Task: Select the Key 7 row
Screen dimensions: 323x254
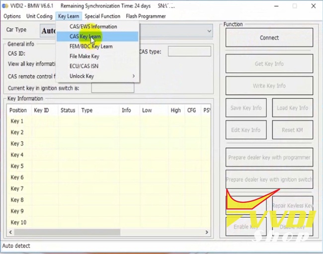Action: pyautogui.click(x=109, y=188)
